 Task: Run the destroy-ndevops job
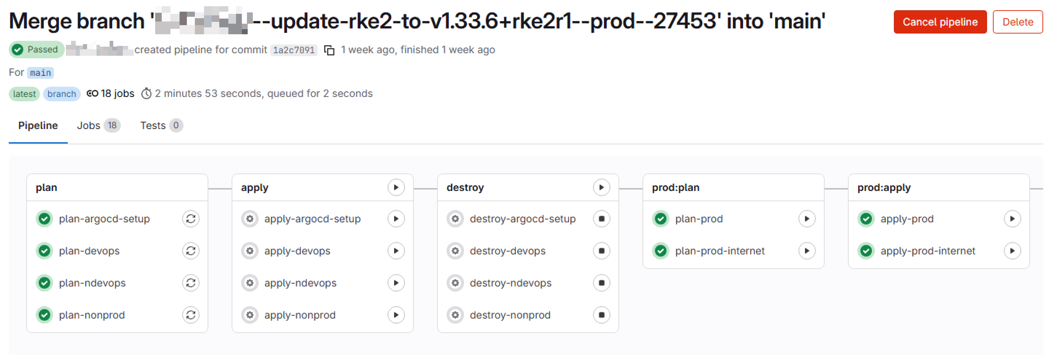[x=602, y=282]
